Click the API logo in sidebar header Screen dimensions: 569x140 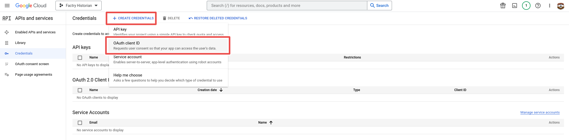pos(7,18)
